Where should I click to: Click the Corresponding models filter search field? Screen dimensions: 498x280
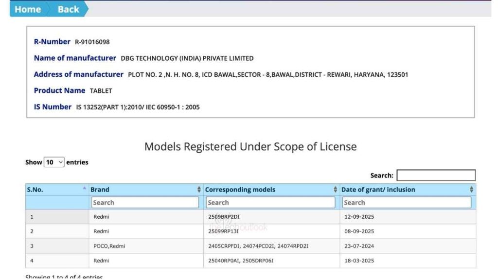[x=270, y=203]
